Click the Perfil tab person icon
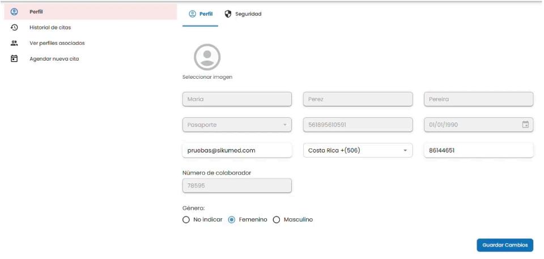The width and height of the screenshot is (544, 259). [x=193, y=14]
